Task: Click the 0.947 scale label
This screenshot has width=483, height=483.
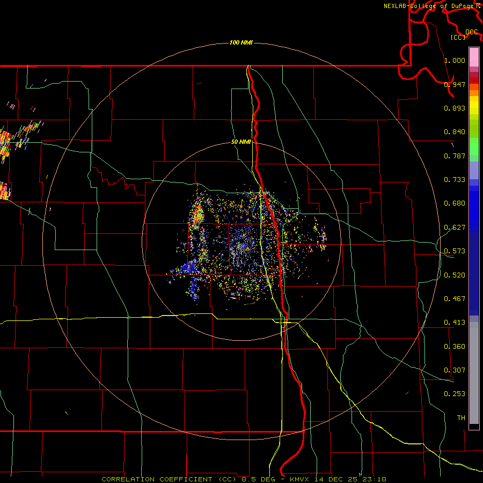Action: point(455,84)
